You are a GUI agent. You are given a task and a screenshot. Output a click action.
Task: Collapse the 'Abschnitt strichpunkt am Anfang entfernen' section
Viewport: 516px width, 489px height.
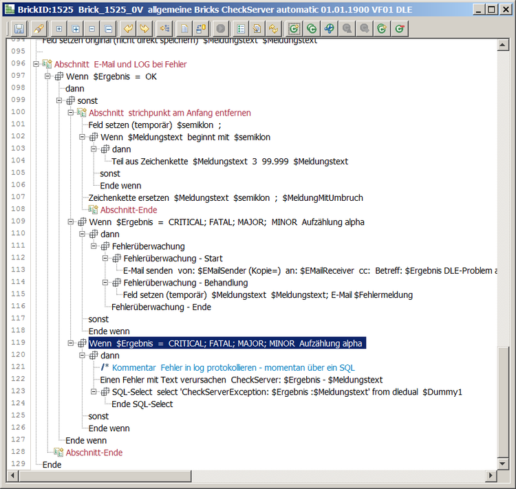tap(71, 113)
